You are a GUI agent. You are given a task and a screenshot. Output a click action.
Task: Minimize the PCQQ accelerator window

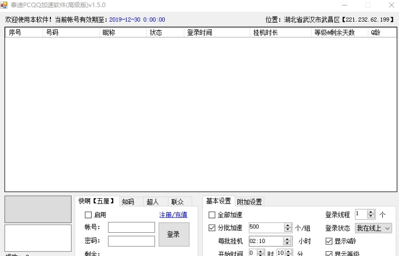(x=345, y=5)
